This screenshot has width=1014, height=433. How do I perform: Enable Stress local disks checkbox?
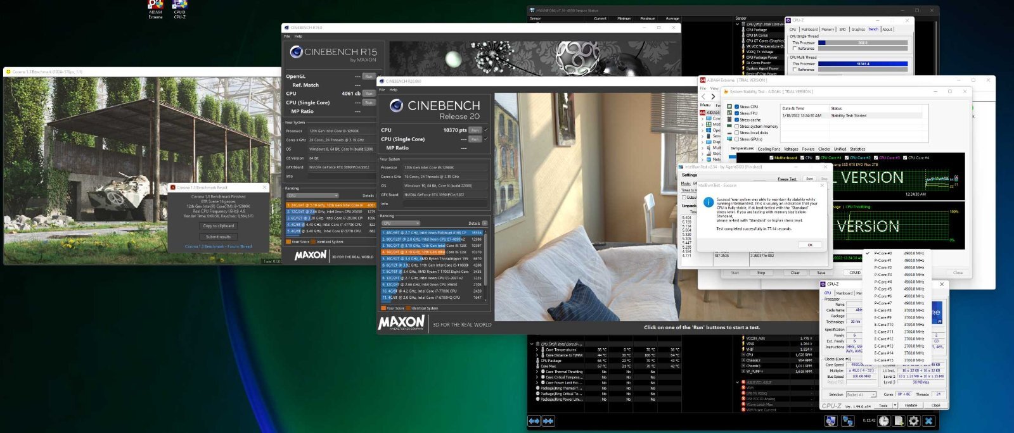click(x=736, y=133)
